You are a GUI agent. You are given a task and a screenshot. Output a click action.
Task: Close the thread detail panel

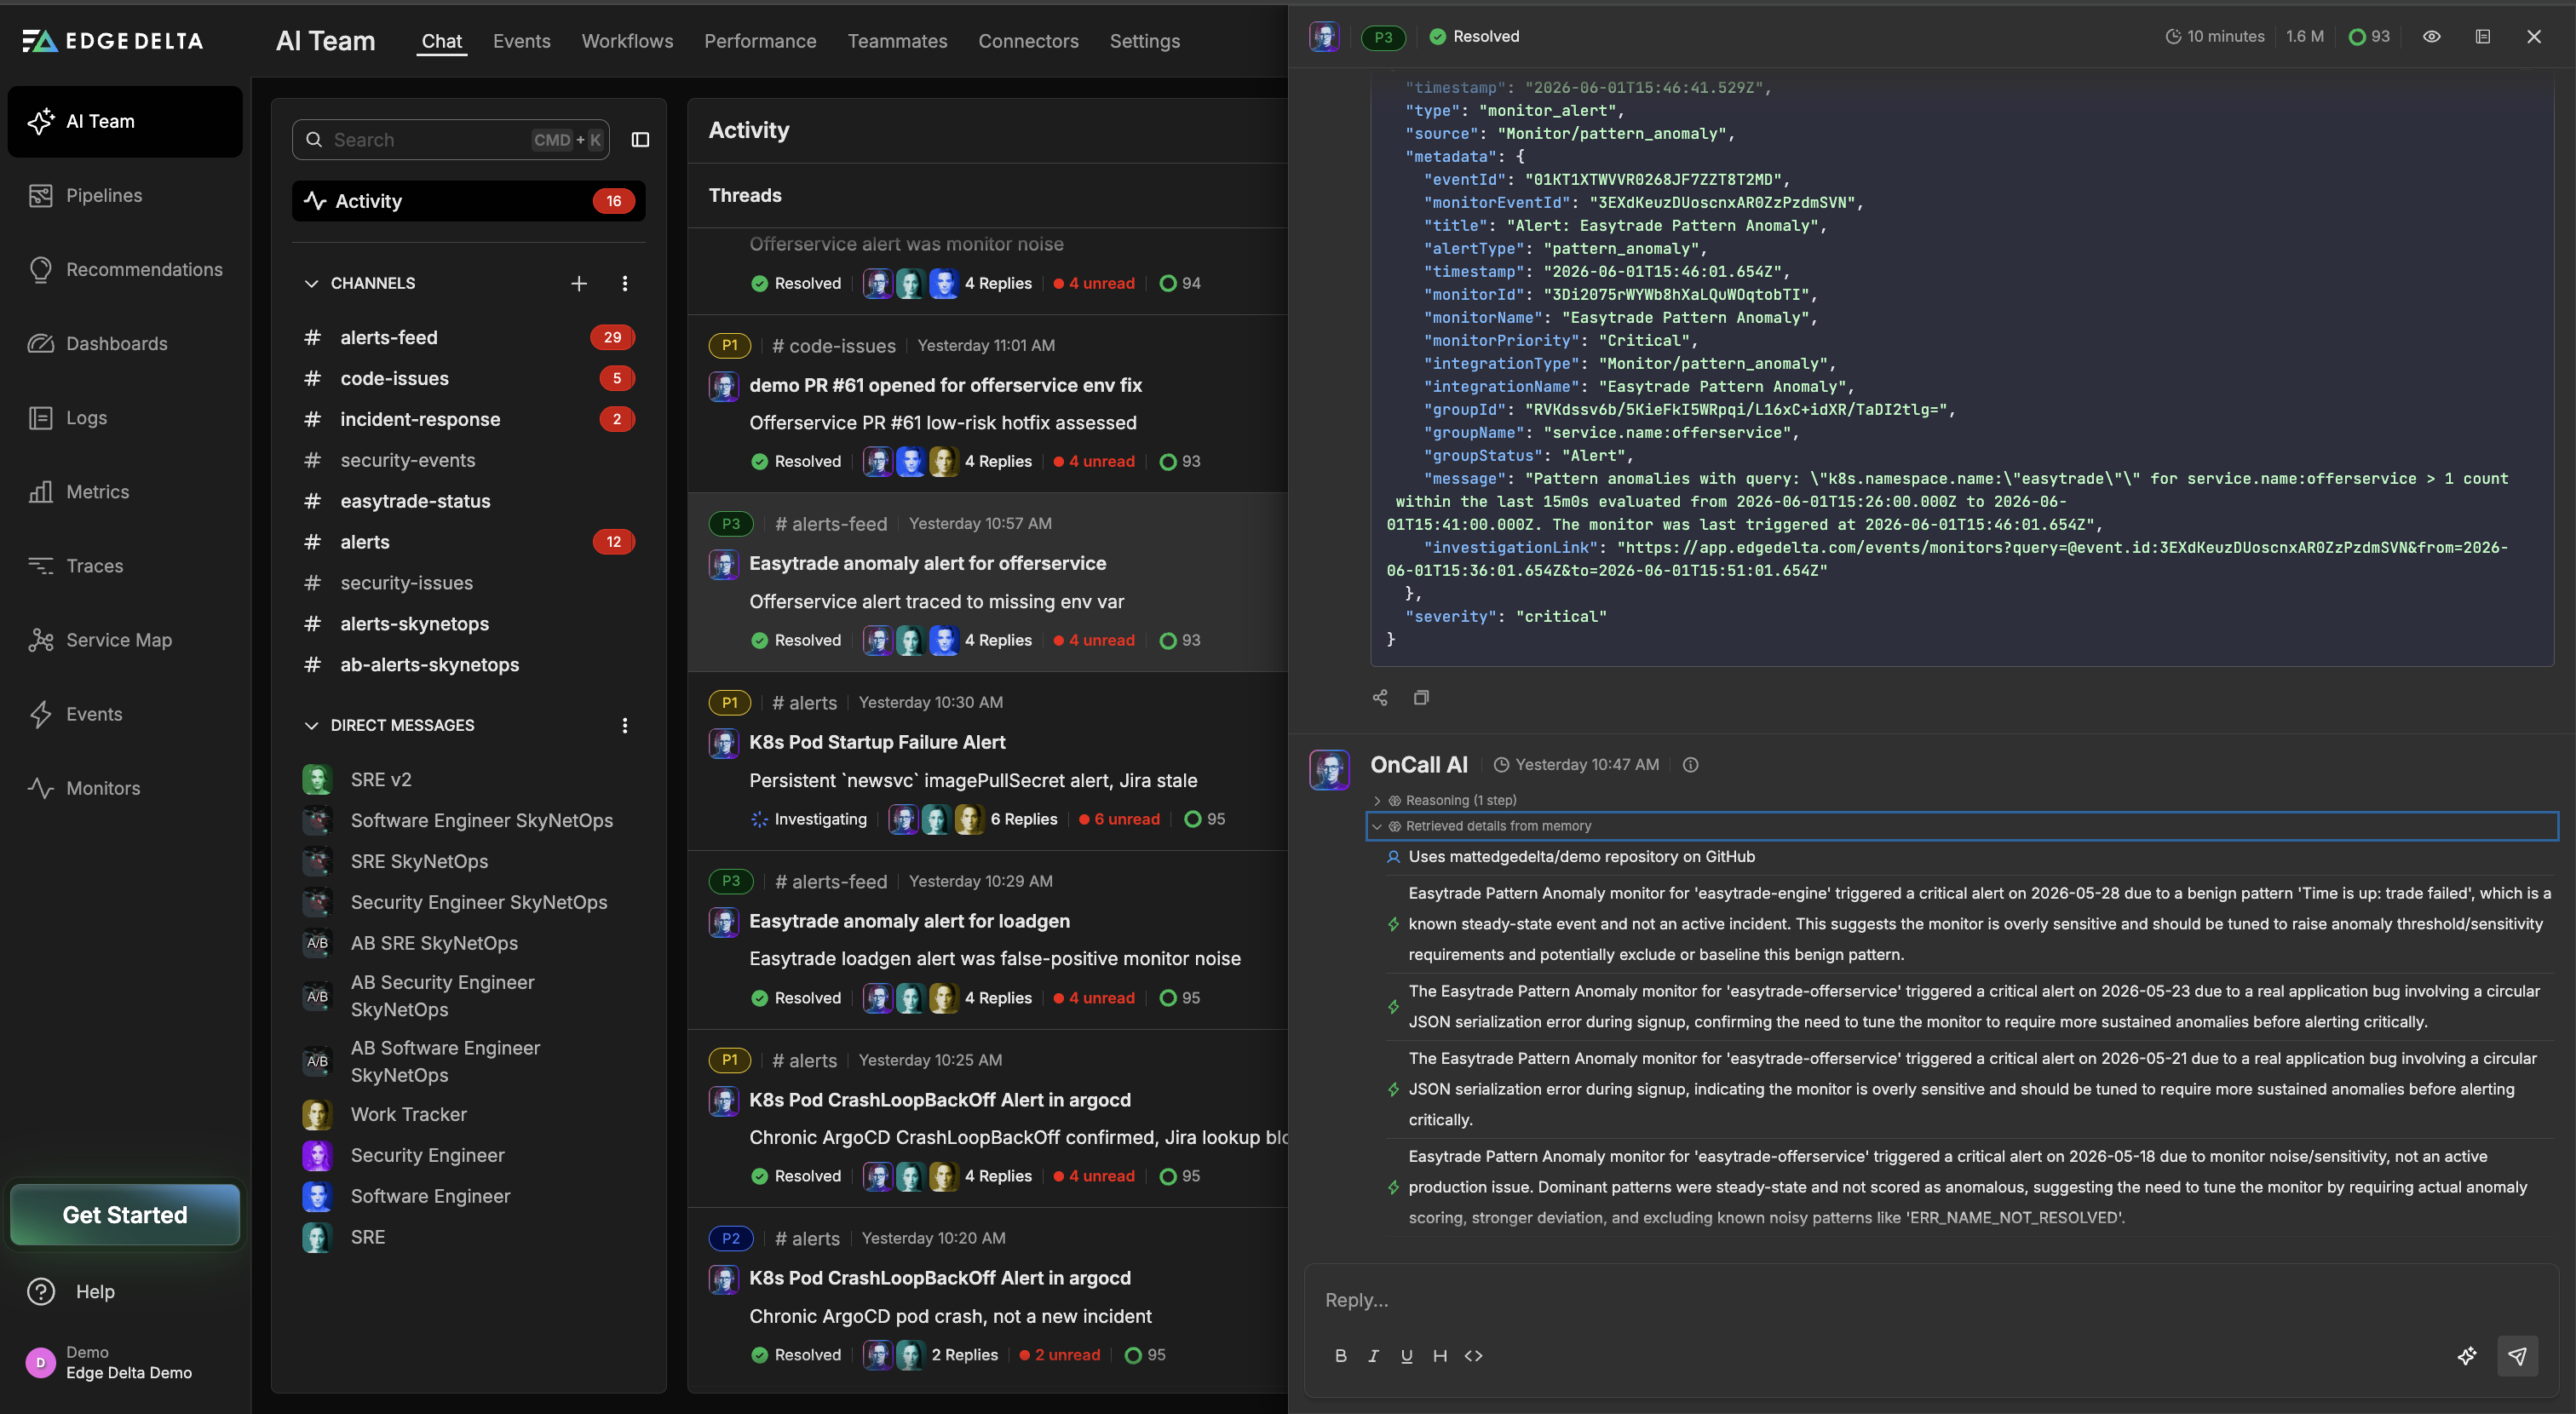2534,36
